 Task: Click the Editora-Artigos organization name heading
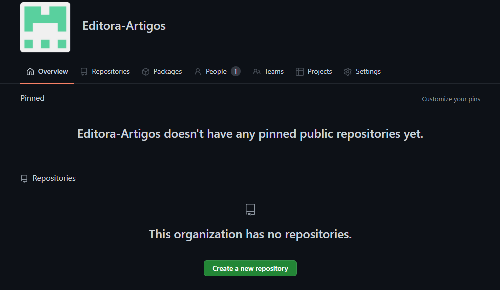[x=124, y=26]
